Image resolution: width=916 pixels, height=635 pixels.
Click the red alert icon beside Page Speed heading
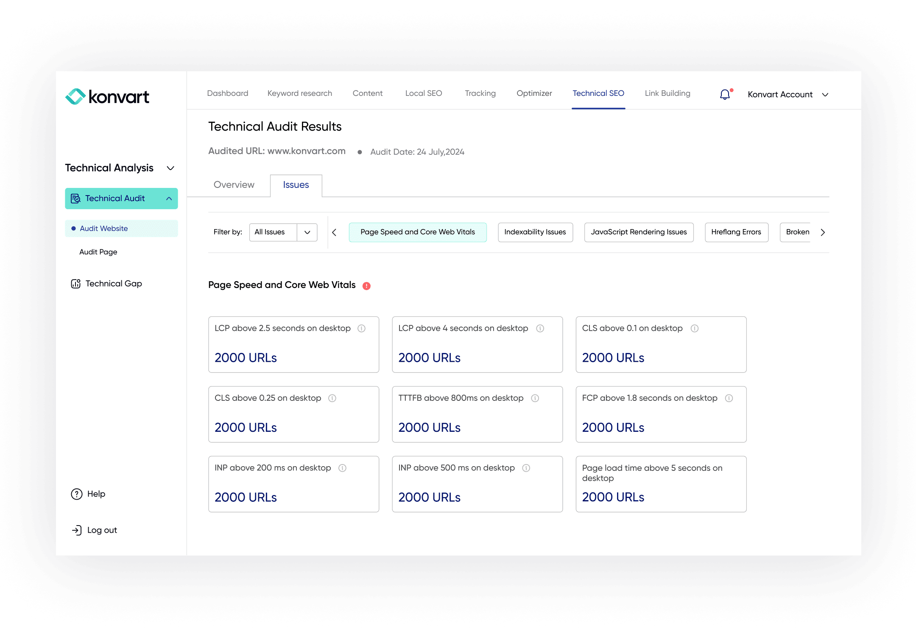[x=366, y=286]
